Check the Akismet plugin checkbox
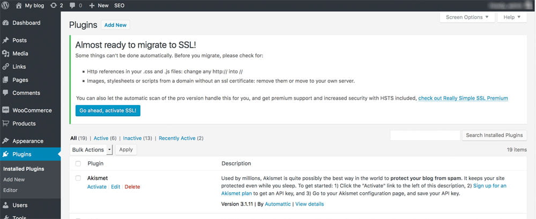The width and height of the screenshot is (536, 219). pos(78,178)
